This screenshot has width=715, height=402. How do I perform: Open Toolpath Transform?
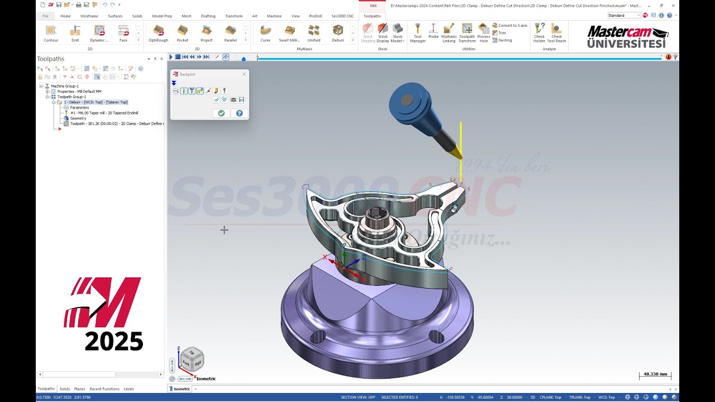pos(467,33)
